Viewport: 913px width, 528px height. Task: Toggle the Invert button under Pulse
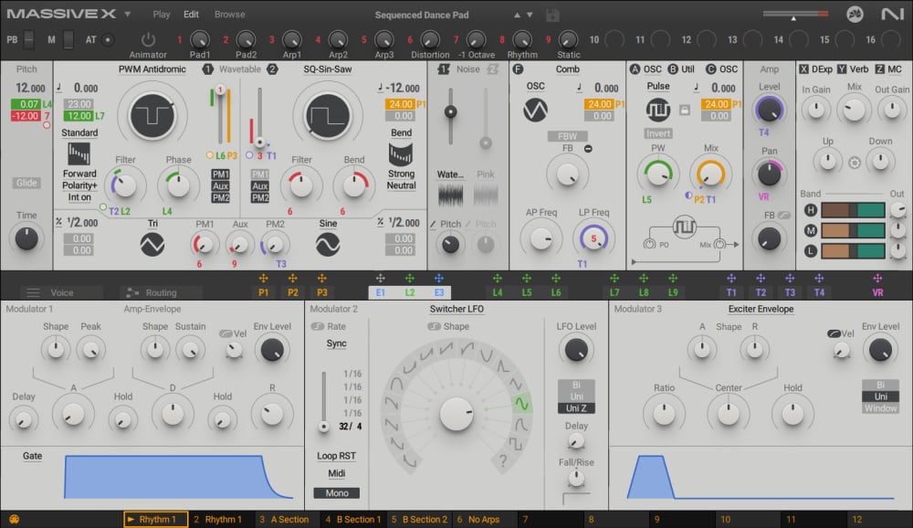click(658, 133)
